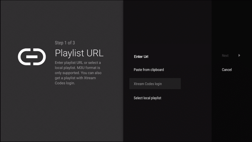Choose Select local playlist

147,98
